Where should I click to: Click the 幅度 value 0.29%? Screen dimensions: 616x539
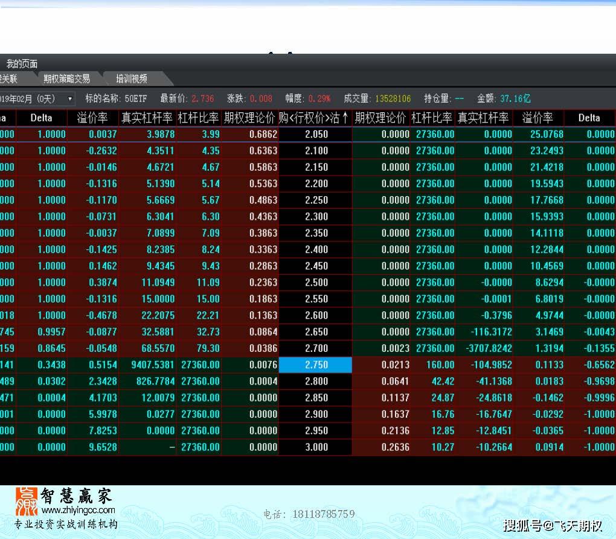(319, 98)
